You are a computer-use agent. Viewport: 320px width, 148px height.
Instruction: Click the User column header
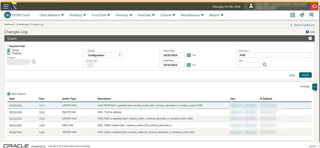(x=233, y=98)
